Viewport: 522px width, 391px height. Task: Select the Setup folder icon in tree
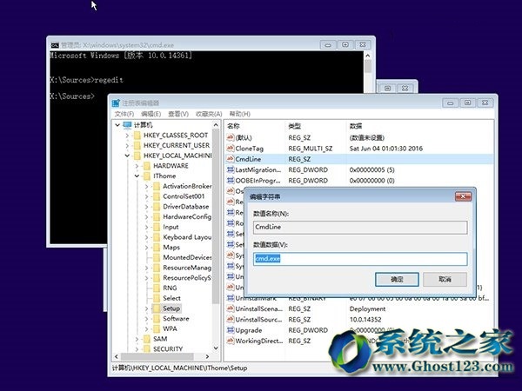[155, 308]
